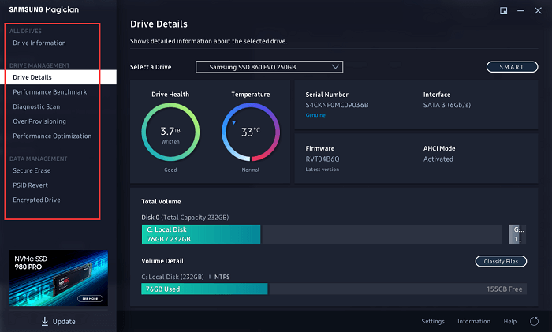Minimize the Samsung Magician window
Image resolution: width=552 pixels, height=332 pixels.
tap(520, 11)
